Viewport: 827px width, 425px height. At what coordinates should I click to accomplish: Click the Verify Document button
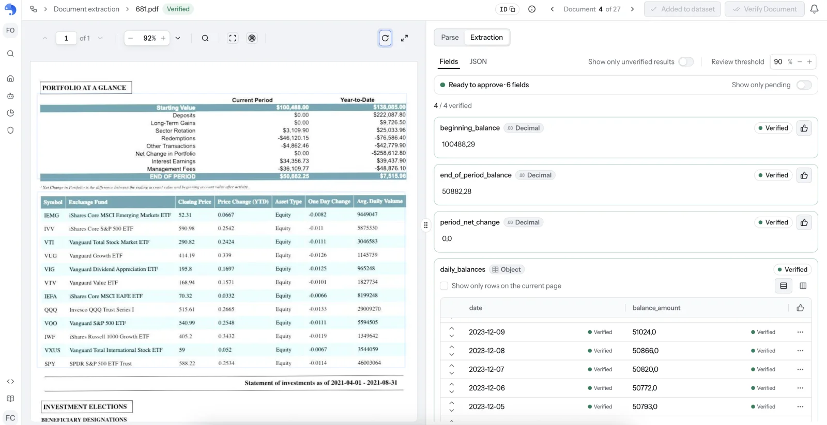tap(764, 9)
